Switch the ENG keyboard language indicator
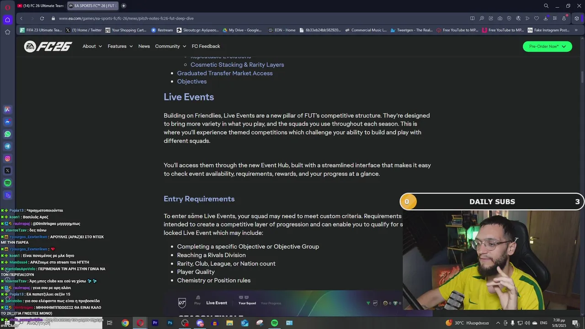 [x=543, y=323]
